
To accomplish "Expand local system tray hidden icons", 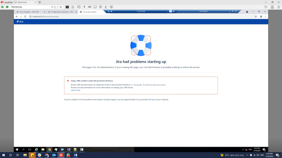I will tap(247, 155).
